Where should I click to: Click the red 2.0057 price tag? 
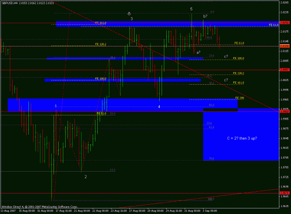pyautogui.click(x=284, y=70)
